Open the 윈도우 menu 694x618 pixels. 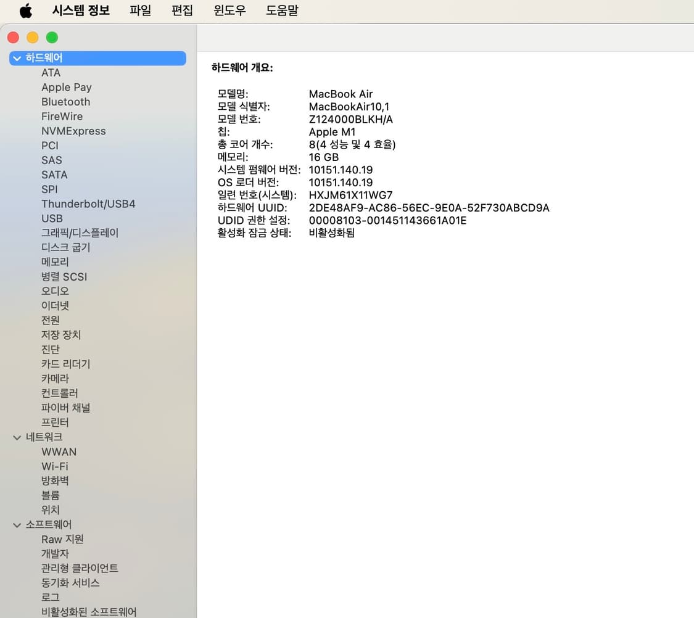[x=229, y=10]
